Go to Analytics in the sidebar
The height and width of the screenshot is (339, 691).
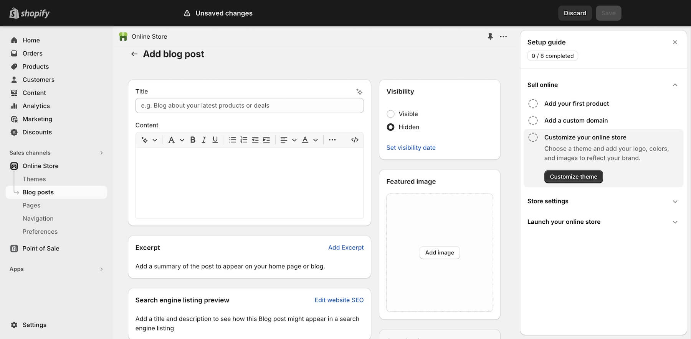(36, 106)
